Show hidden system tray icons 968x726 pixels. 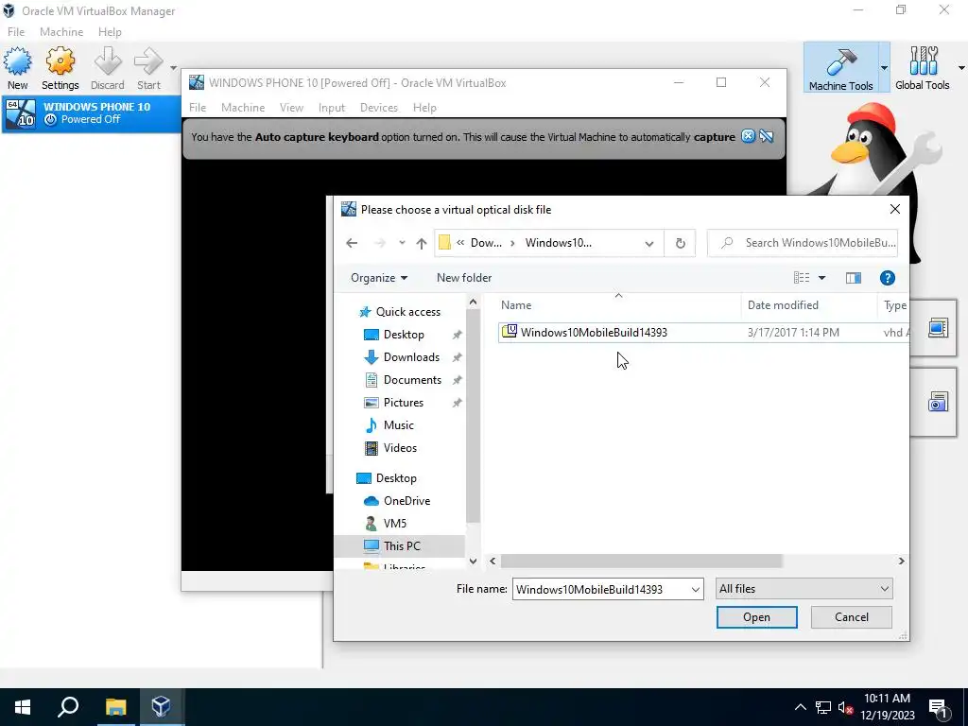(x=800, y=707)
